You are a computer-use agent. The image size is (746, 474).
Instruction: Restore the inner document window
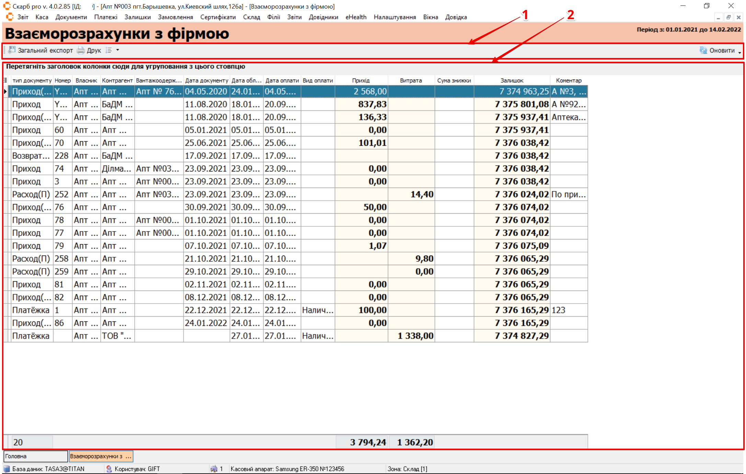[728, 17]
